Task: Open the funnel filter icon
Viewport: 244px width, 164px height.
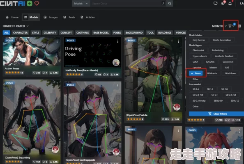Action: click(x=230, y=26)
